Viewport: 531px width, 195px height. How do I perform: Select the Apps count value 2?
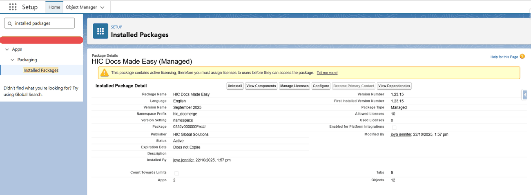click(x=174, y=180)
